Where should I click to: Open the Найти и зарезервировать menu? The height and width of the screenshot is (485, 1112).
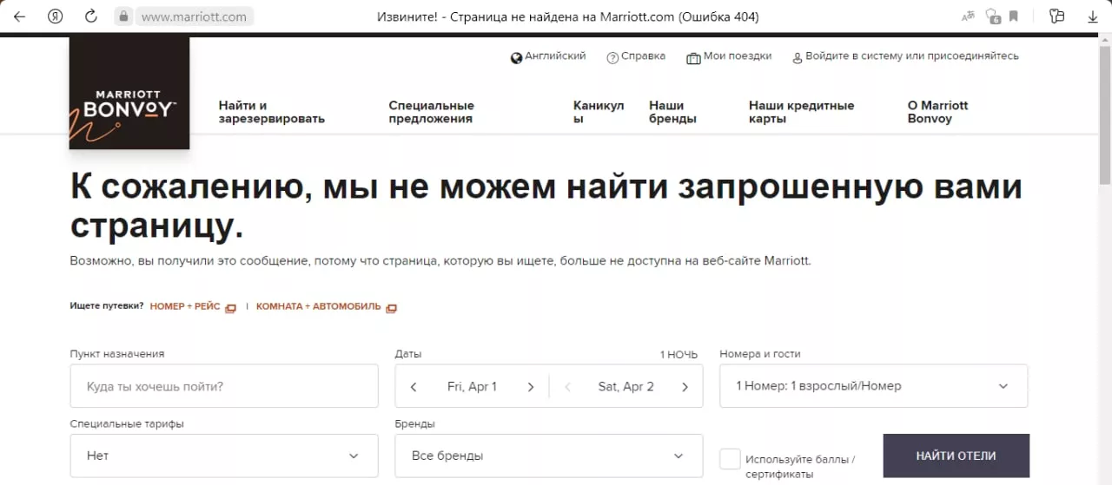(271, 112)
